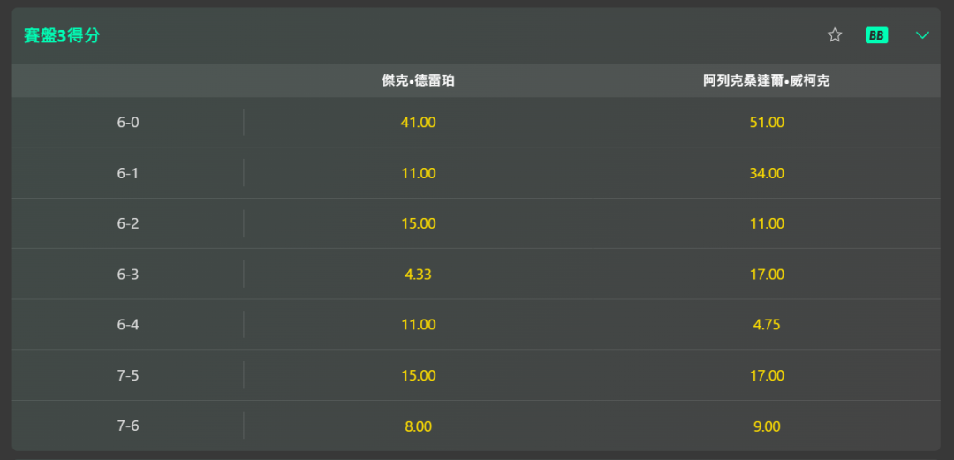The width and height of the screenshot is (954, 460).
Task: Click 7-5 odds 17.00 for 阿列克桑達爾•威柯克
Action: click(x=767, y=375)
